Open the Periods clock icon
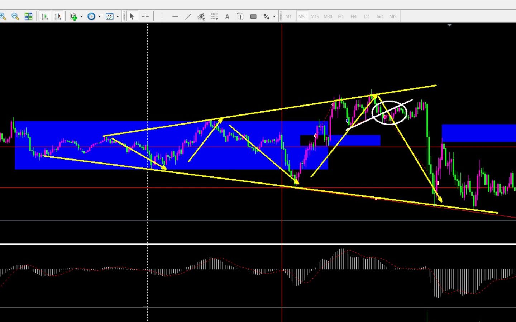Image resolution: width=516 pixels, height=322 pixels. pyautogui.click(x=91, y=16)
